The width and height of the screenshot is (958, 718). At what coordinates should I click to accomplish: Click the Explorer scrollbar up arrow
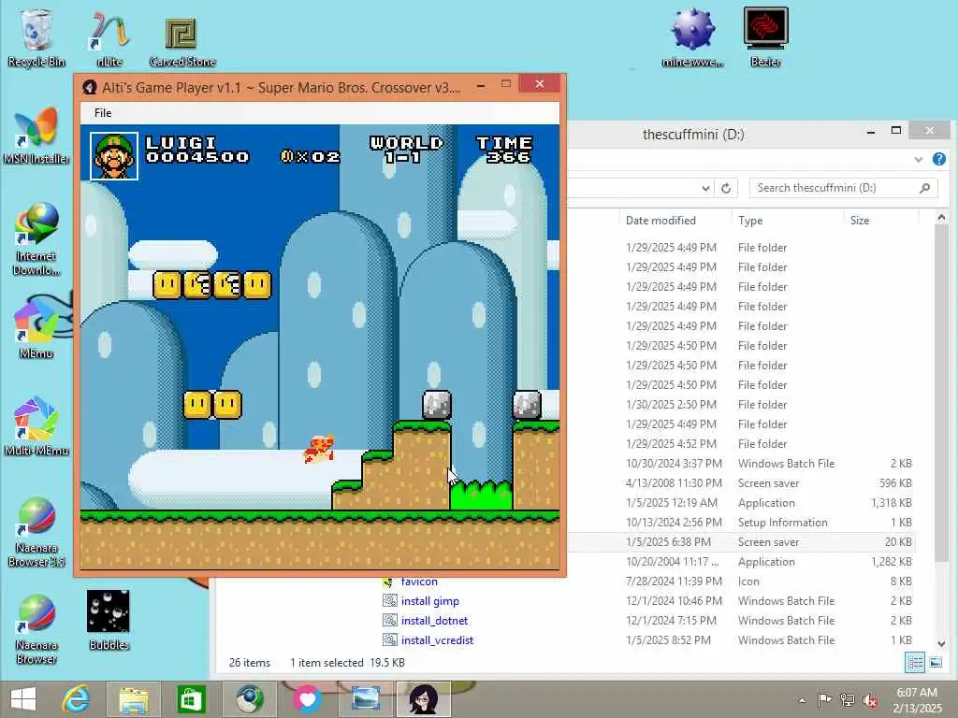(x=941, y=217)
